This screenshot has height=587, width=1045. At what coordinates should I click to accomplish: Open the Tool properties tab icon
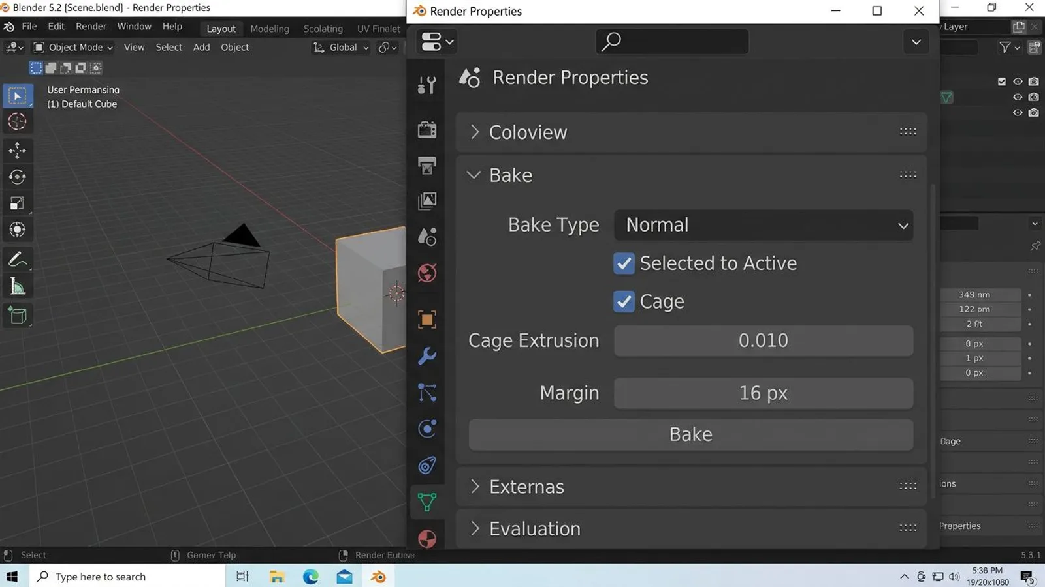(427, 85)
